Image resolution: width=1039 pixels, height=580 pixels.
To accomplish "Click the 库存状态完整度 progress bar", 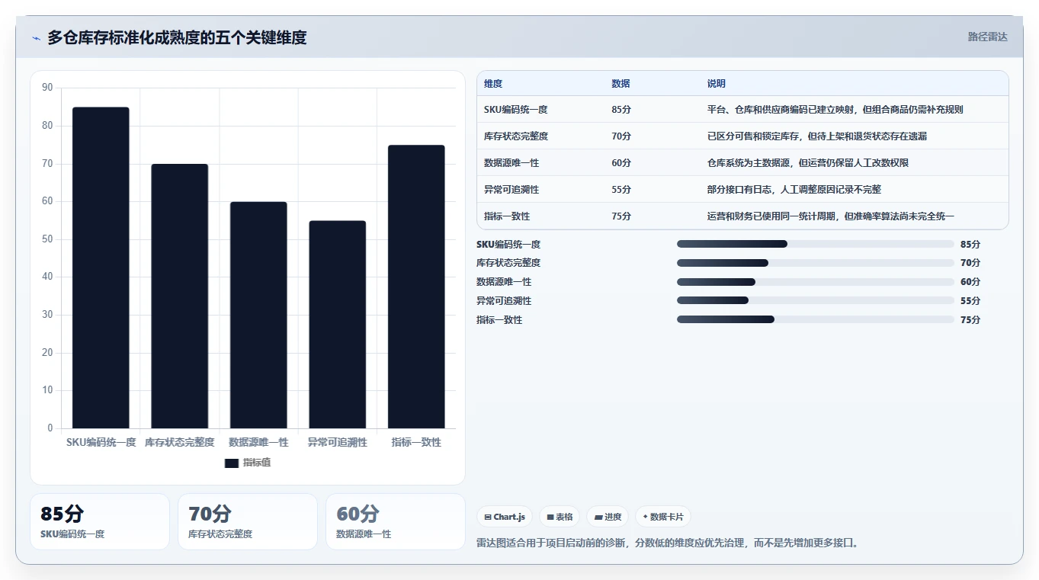I will tap(816, 263).
